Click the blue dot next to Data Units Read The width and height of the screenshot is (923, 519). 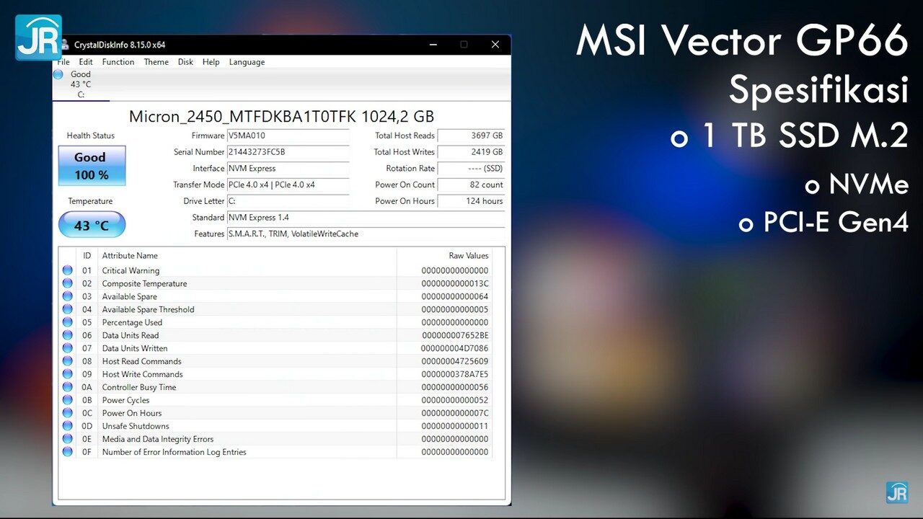[67, 335]
